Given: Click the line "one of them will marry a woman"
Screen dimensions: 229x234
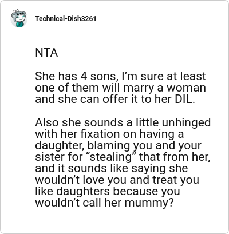Looking at the screenshot, I should 120,88.
